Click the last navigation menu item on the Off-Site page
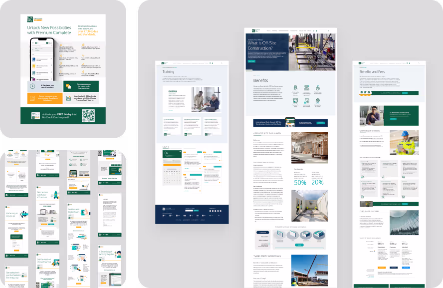Viewport: 443px width, 288px height. [x=309, y=30]
